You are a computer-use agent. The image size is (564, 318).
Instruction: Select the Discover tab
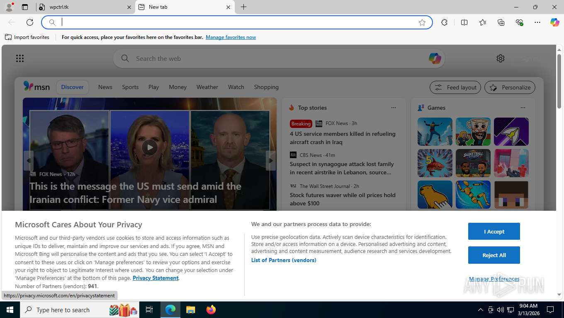point(73,87)
